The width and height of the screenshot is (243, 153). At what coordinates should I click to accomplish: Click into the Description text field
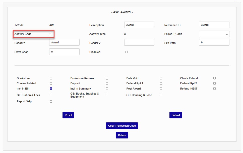139,25
